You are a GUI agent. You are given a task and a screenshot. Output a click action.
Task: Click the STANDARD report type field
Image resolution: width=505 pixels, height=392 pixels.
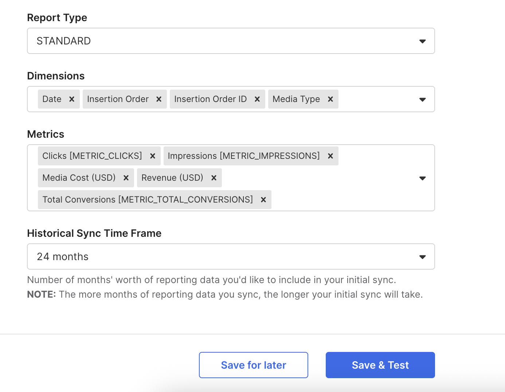pyautogui.click(x=219, y=41)
